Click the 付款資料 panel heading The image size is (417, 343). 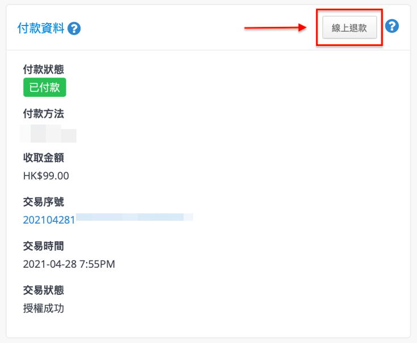pyautogui.click(x=41, y=28)
